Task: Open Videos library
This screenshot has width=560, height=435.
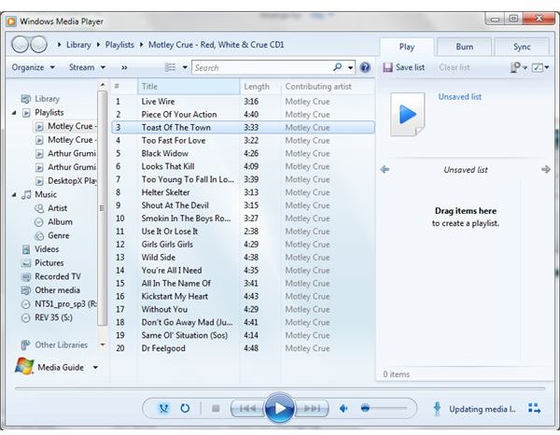Action: pyautogui.click(x=47, y=249)
